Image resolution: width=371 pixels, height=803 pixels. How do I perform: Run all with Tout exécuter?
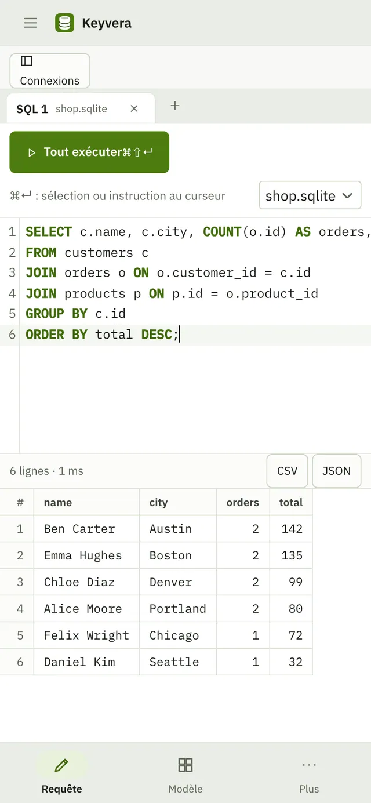click(89, 152)
